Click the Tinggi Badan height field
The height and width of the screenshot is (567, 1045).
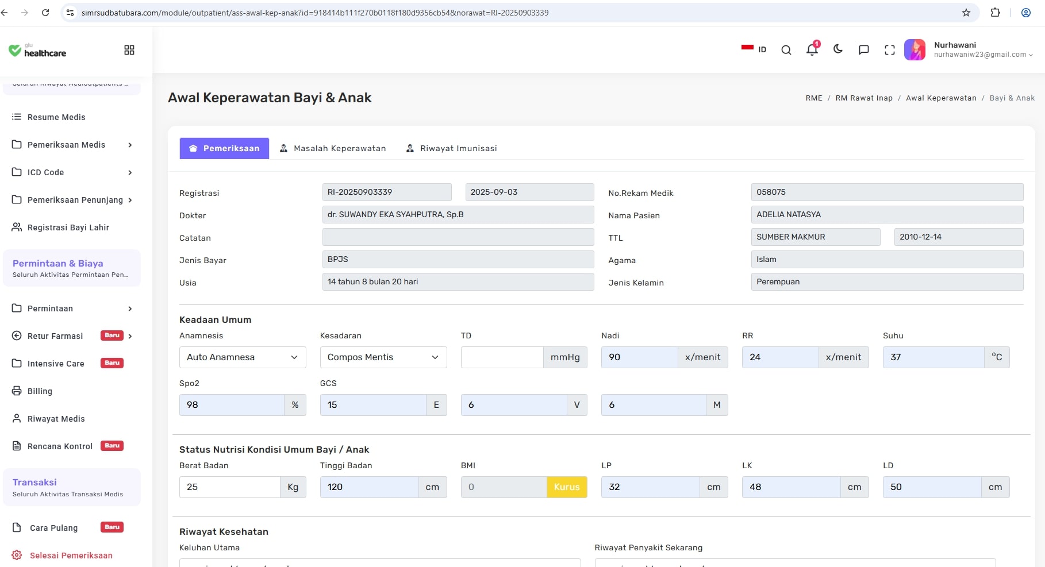coord(369,487)
